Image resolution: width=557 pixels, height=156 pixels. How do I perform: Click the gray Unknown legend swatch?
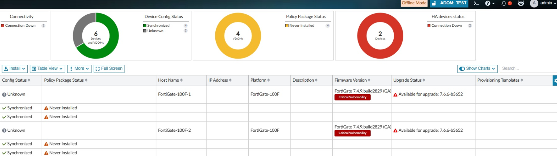[145, 31]
